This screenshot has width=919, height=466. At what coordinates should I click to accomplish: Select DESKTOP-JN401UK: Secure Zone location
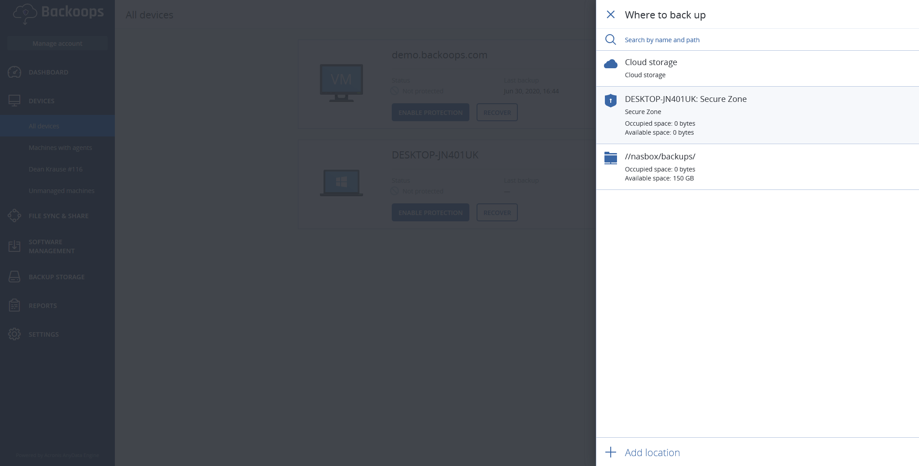click(x=757, y=115)
